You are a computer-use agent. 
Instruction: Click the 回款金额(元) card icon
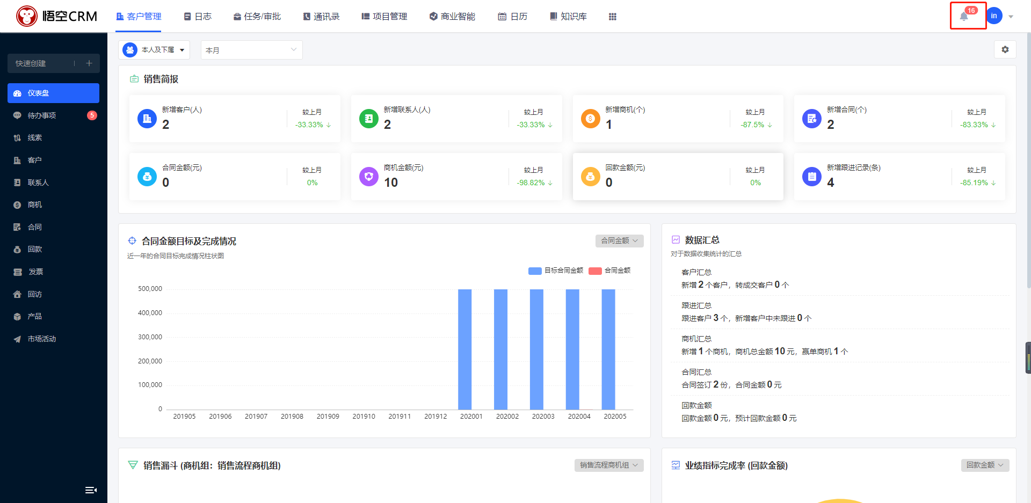591,177
